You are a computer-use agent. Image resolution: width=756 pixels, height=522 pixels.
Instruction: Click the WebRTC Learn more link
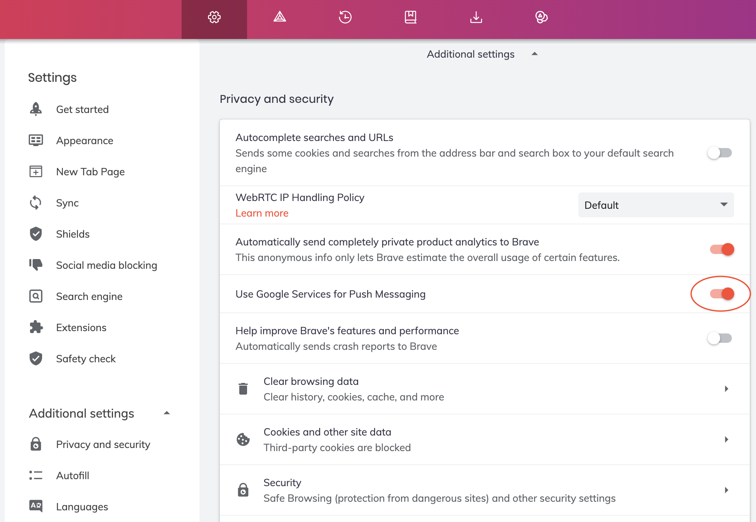pyautogui.click(x=262, y=213)
